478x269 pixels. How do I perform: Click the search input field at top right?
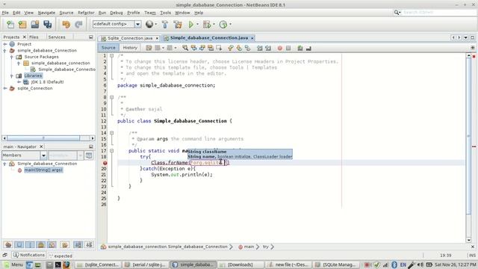[439, 12]
